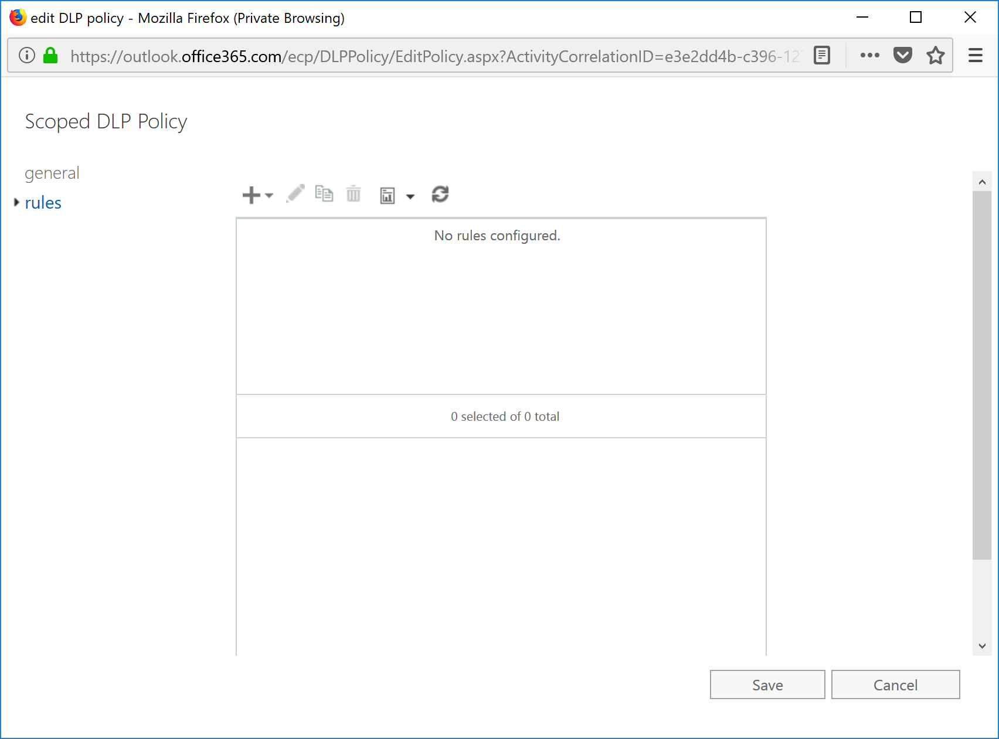This screenshot has height=739, width=999.
Task: Click the rule mode report icon
Action: (x=388, y=196)
